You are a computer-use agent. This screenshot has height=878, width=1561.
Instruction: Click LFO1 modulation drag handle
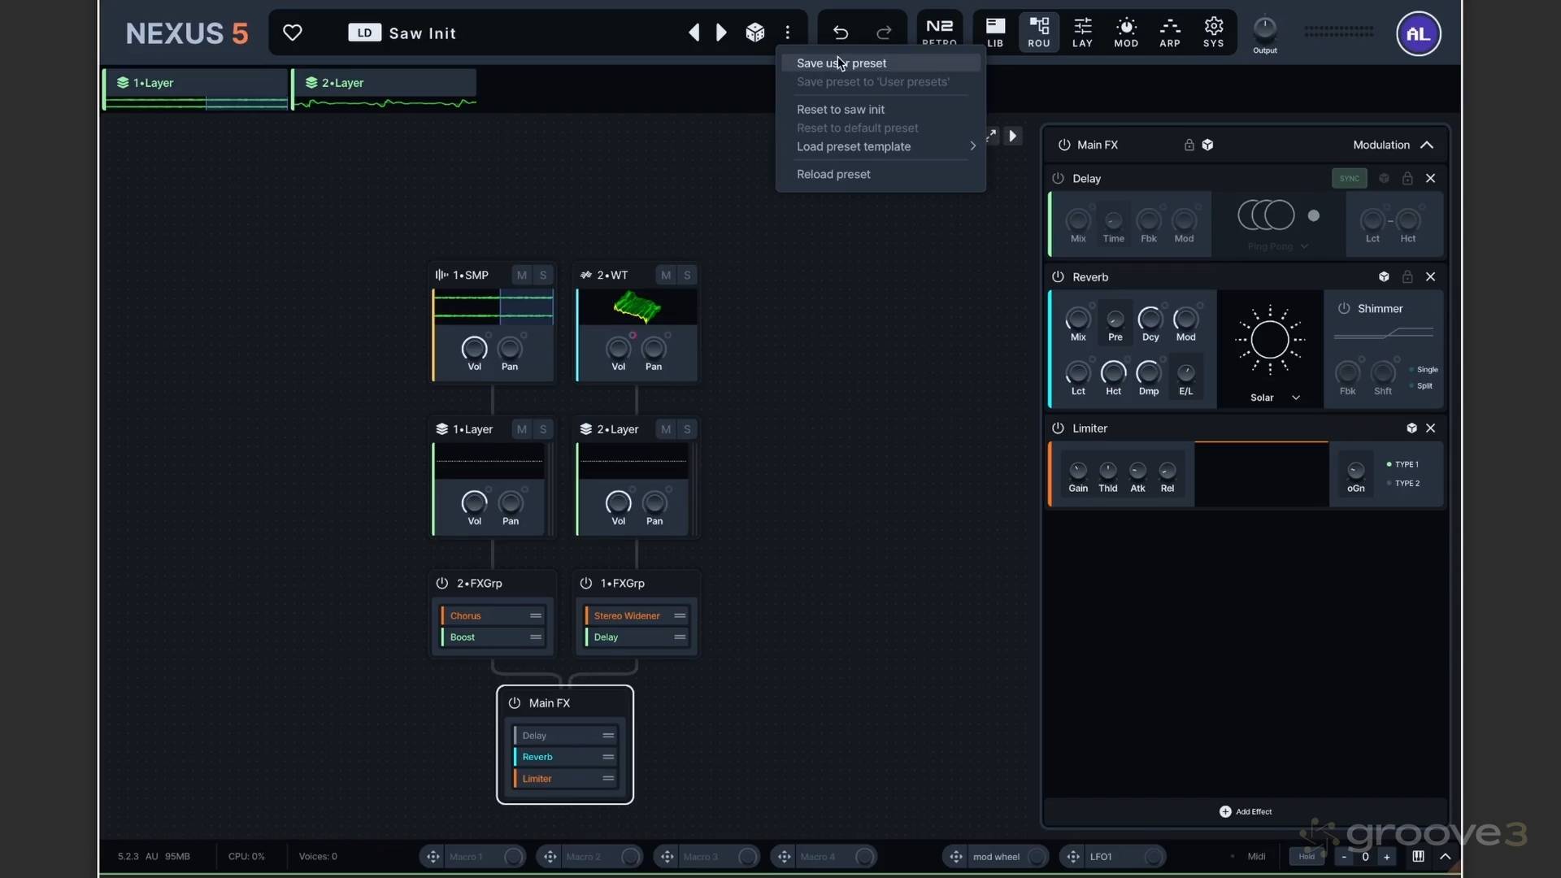pos(1073,856)
